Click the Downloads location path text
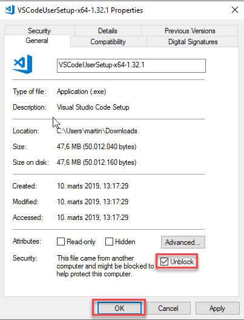Image resolution: width=244 pixels, height=320 pixels. click(97, 131)
